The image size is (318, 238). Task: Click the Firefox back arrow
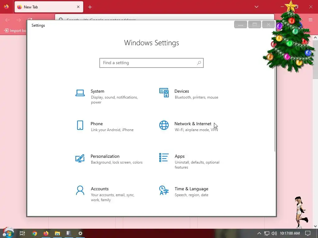[x=7, y=20]
